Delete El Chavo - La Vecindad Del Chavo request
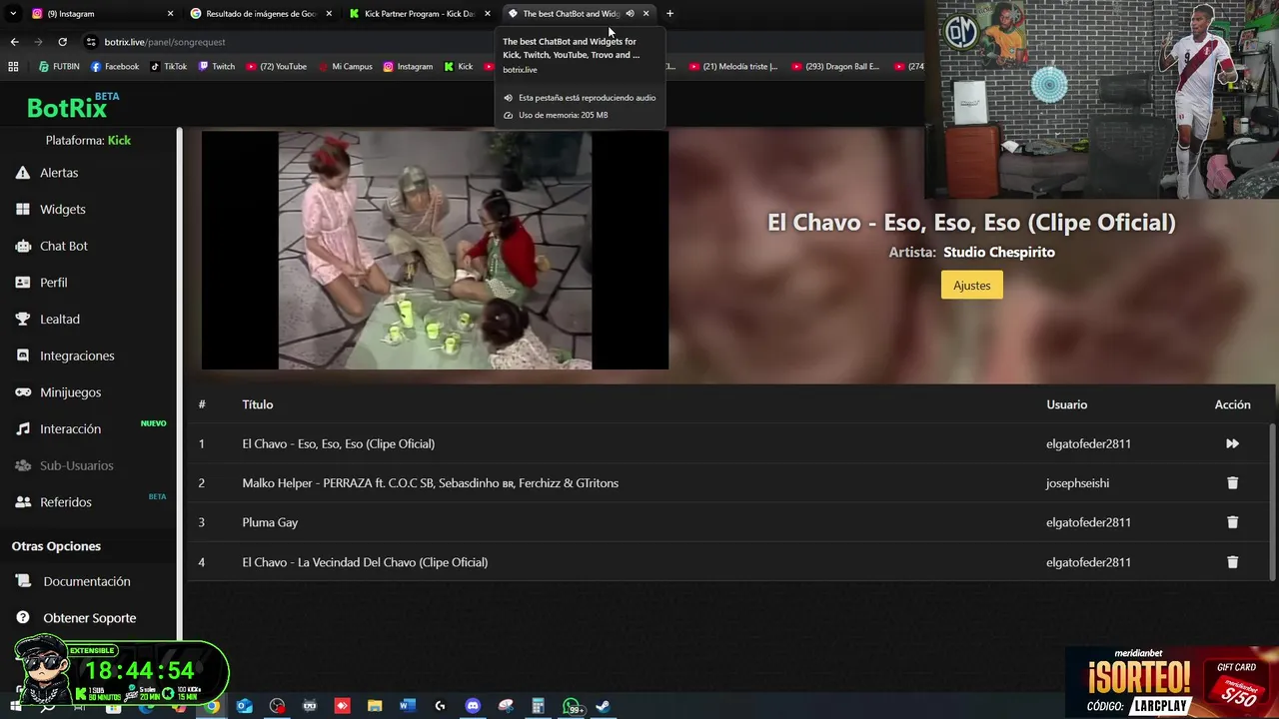 pos(1232,562)
